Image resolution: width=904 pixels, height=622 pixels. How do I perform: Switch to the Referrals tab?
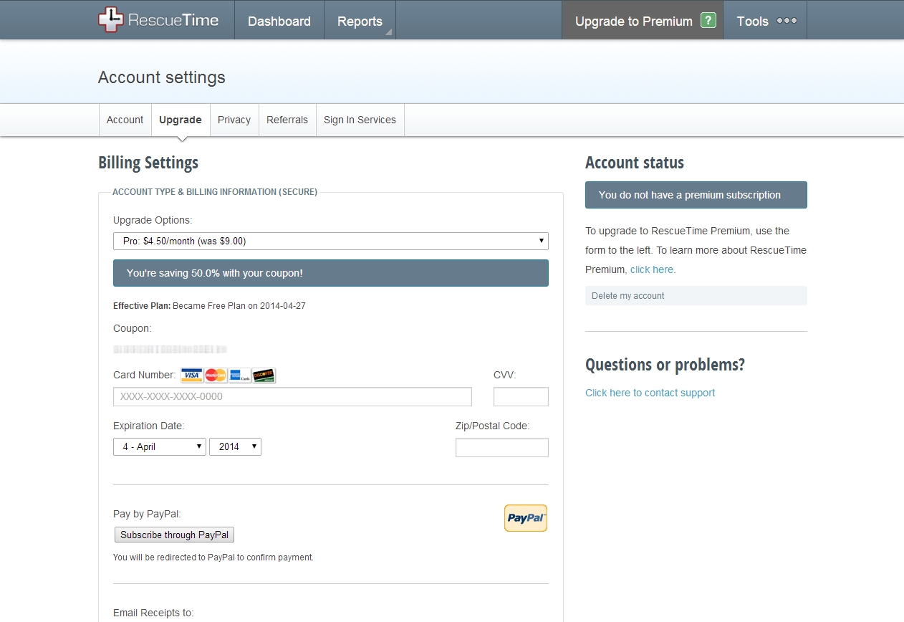(287, 120)
